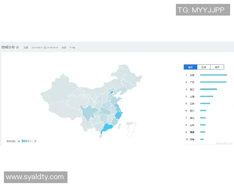Click the help icon beside 地域分布

[18, 48]
